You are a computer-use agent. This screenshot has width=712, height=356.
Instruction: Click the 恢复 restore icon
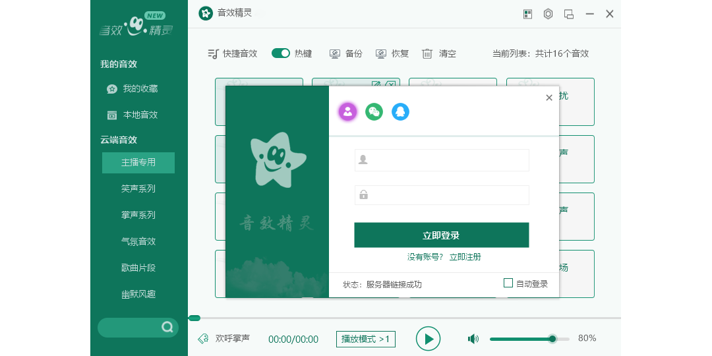click(381, 54)
